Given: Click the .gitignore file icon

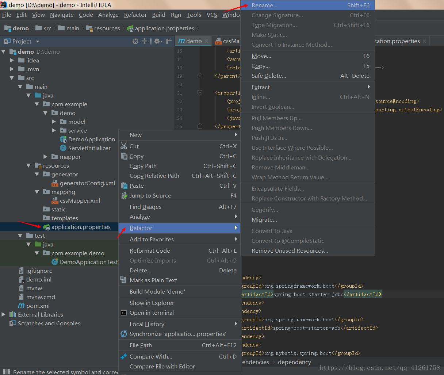Looking at the screenshot, I should [x=21, y=271].
